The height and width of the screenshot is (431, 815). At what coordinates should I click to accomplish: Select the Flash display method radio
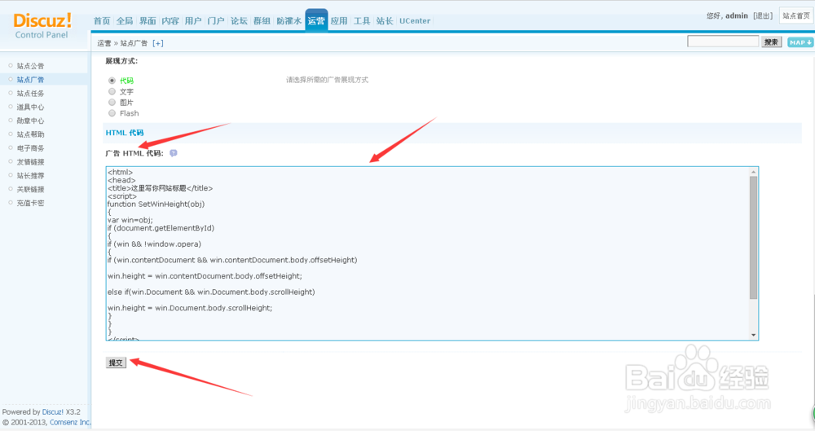tap(112, 113)
